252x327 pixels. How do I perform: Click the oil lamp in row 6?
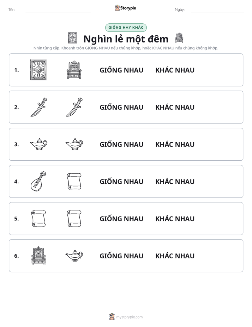pos(74,256)
